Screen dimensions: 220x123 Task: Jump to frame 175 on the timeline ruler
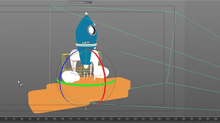(x=175, y=119)
